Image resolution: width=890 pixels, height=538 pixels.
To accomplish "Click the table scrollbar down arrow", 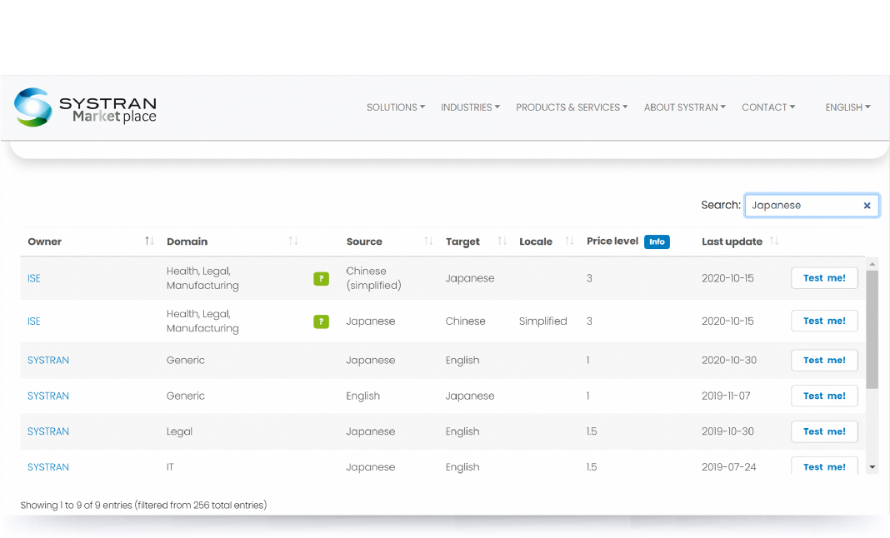I will [x=872, y=467].
